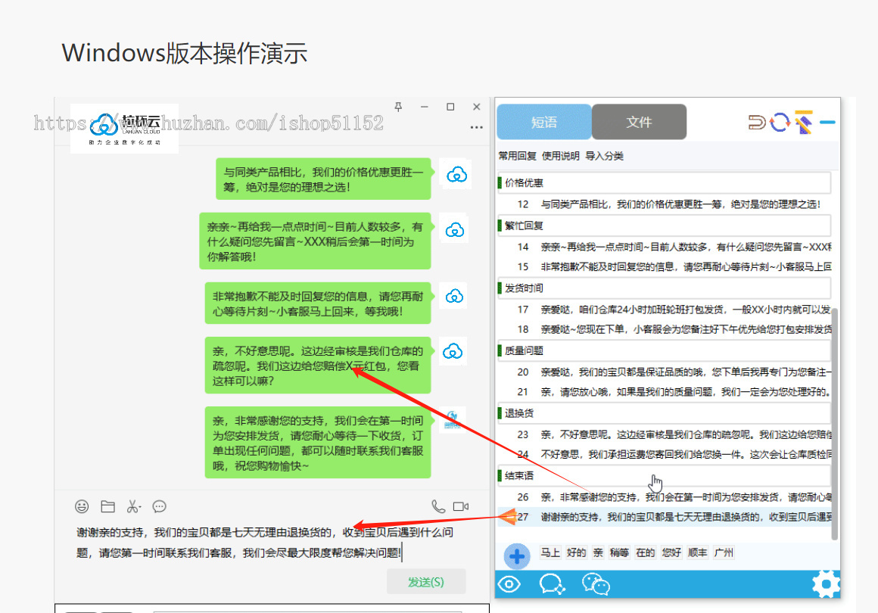Select phrase 14 starting 亲亲~再给我一点点时间
The width and height of the screenshot is (878, 613).
pos(665,247)
